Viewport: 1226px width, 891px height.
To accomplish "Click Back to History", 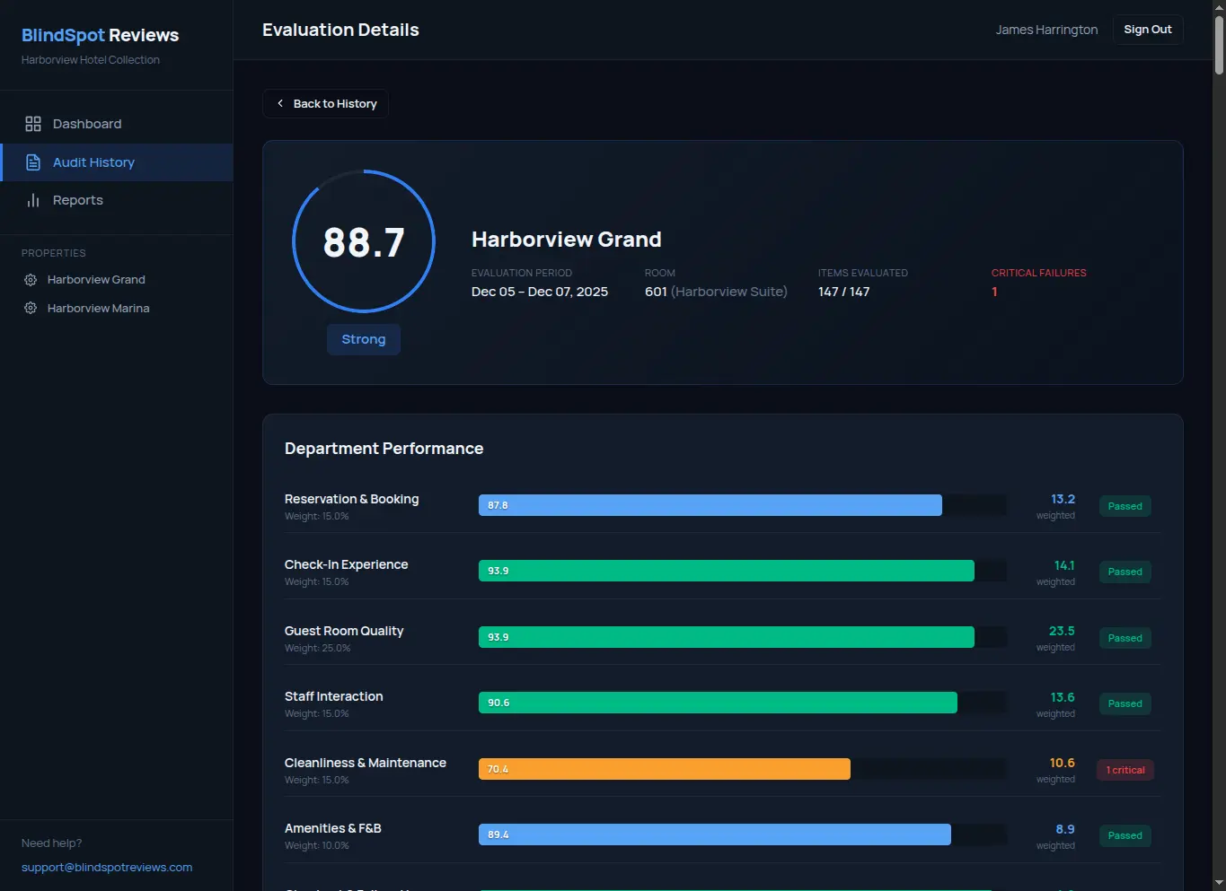I will 325,103.
